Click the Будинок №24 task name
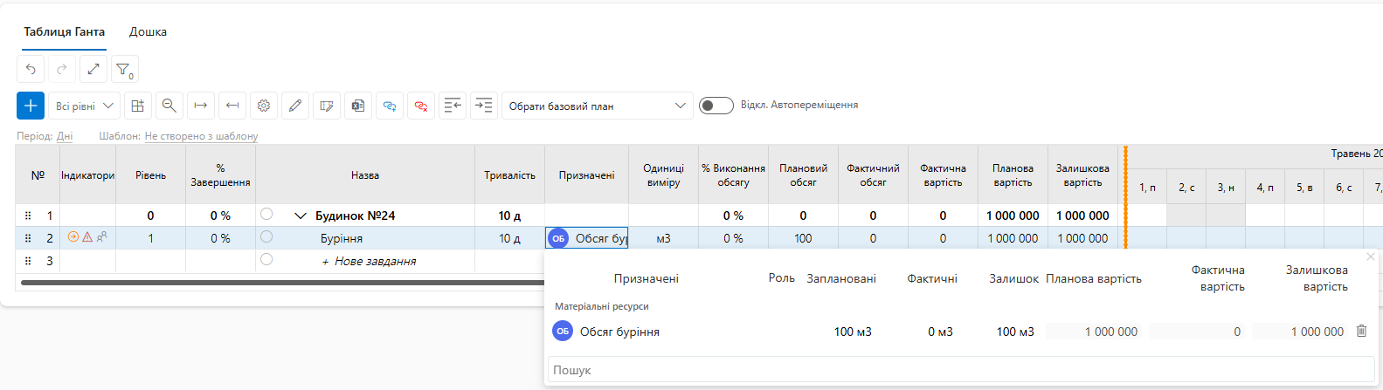The width and height of the screenshot is (1383, 390). tap(356, 216)
